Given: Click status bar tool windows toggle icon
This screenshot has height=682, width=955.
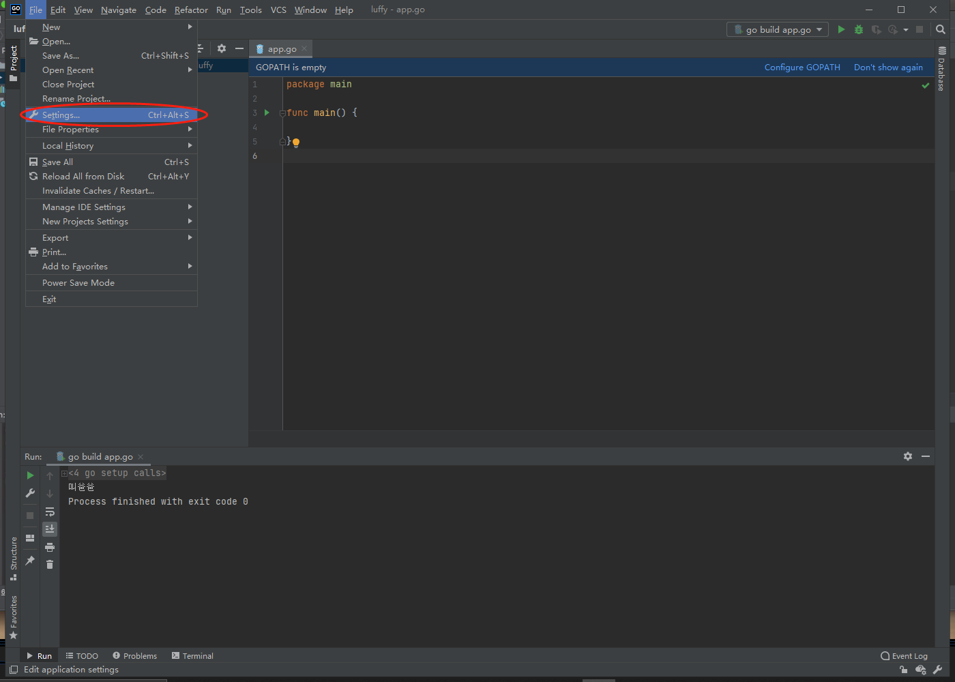Looking at the screenshot, I should 14,670.
